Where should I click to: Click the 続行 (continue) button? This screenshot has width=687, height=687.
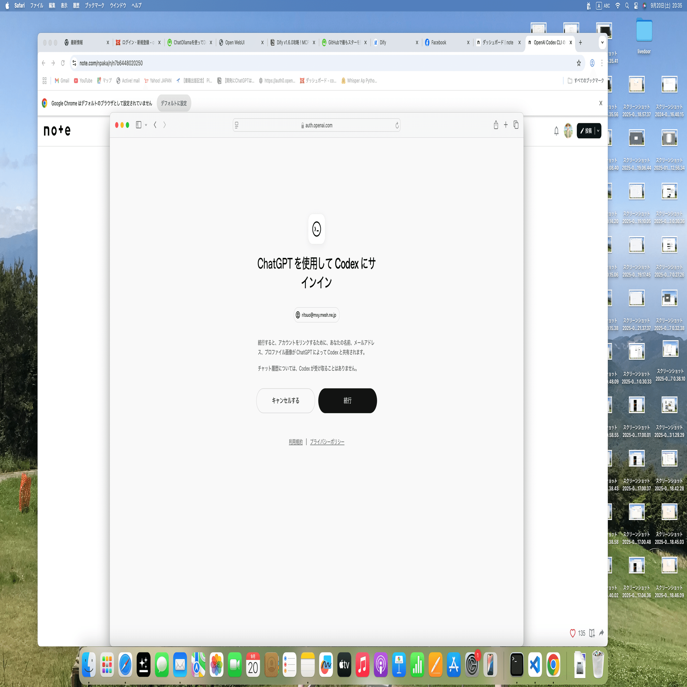point(347,401)
